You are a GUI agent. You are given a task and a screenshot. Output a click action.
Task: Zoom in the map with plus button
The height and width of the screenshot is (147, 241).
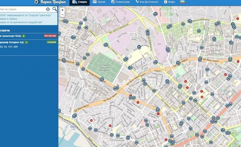[62, 10]
